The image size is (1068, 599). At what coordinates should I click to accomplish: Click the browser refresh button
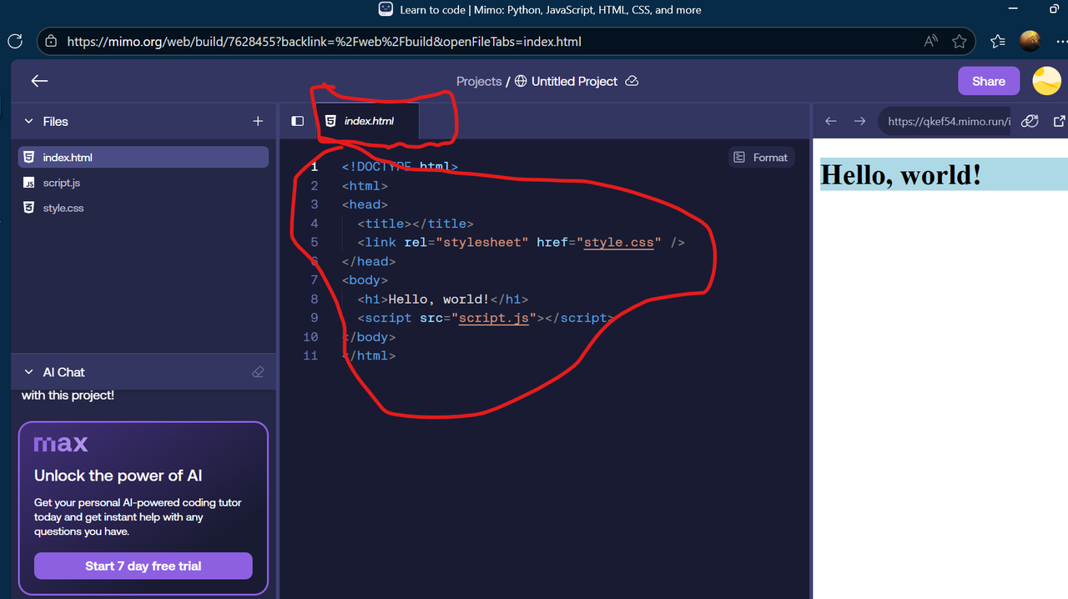pyautogui.click(x=15, y=41)
